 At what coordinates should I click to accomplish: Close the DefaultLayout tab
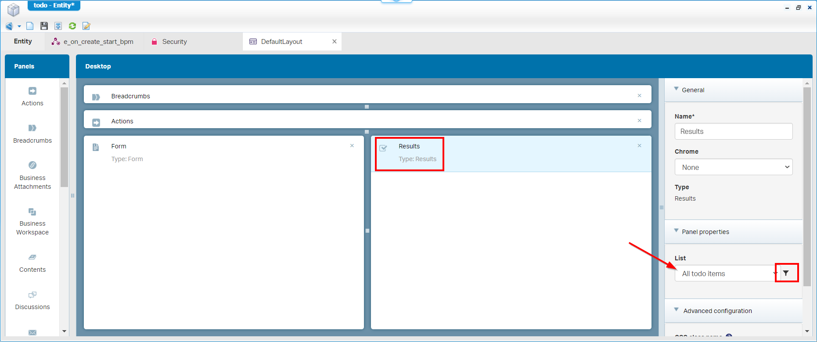click(x=335, y=41)
